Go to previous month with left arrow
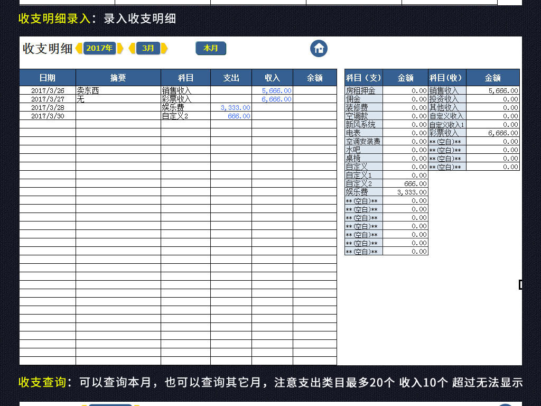The height and width of the screenshot is (406, 541). (x=132, y=48)
